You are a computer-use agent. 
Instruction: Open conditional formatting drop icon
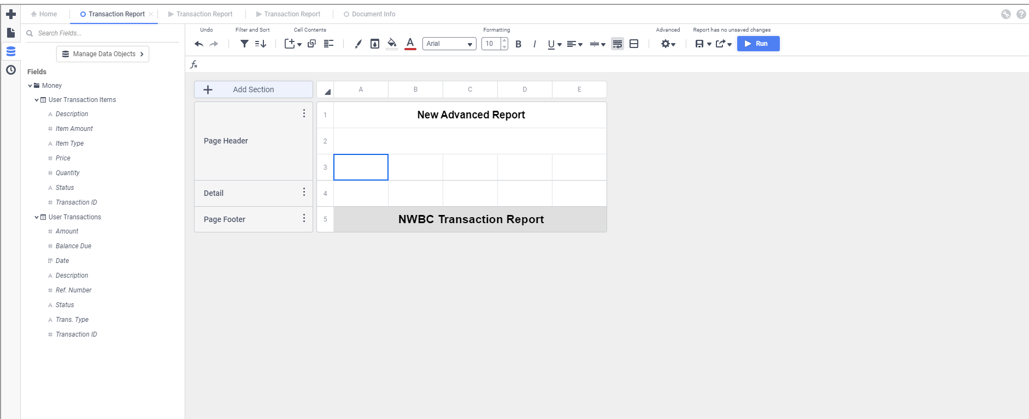click(375, 44)
